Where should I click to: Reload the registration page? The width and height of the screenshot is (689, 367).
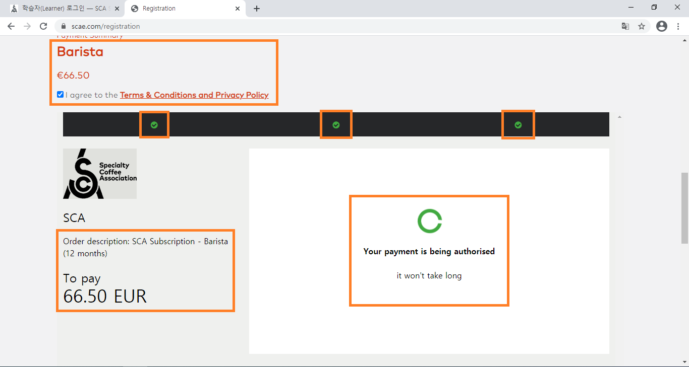coord(43,26)
